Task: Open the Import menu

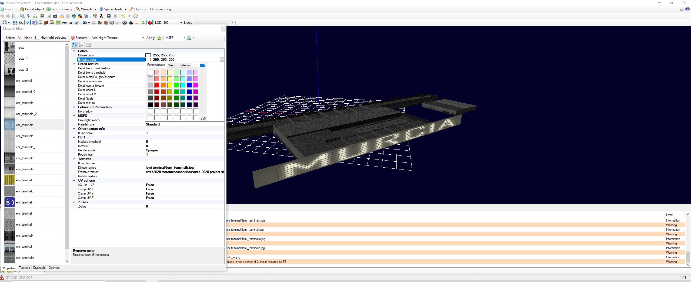Action: click(x=9, y=9)
